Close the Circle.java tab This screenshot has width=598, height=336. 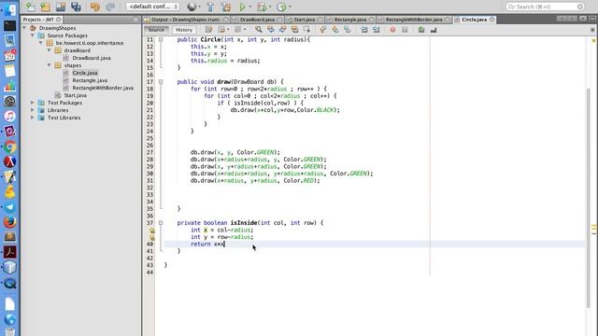pyautogui.click(x=492, y=20)
